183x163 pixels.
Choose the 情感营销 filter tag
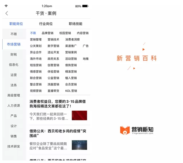click(36, 71)
